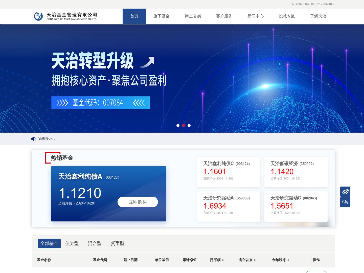Switch to 货币型 tab
Viewport: 364px width, 273px height.
coord(118,243)
